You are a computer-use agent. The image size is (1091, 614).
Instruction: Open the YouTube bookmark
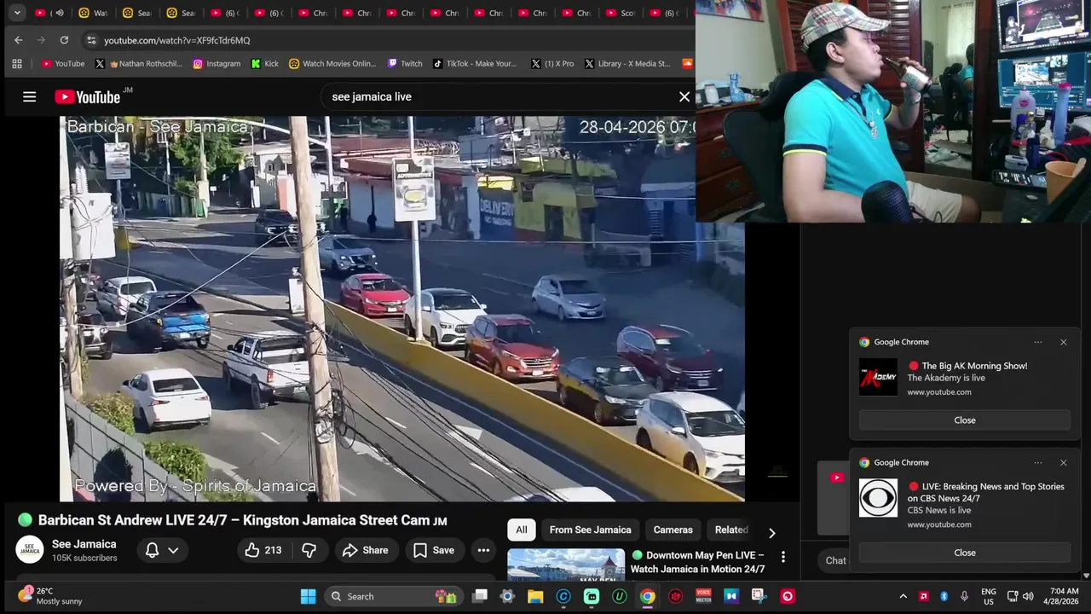(63, 63)
